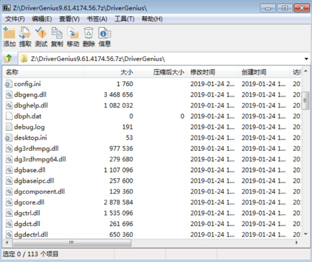Click the dgdectrl.dll file name
Viewport: 312px width, 262px height.
tap(31, 235)
